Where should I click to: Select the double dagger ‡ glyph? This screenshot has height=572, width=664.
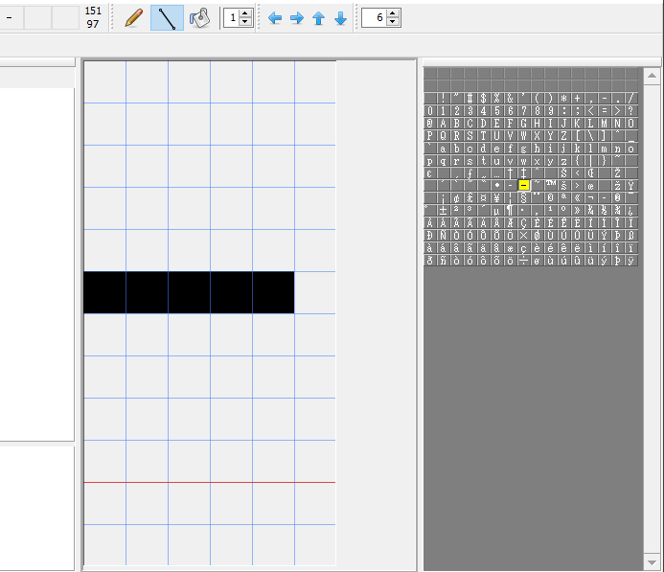(x=524, y=172)
